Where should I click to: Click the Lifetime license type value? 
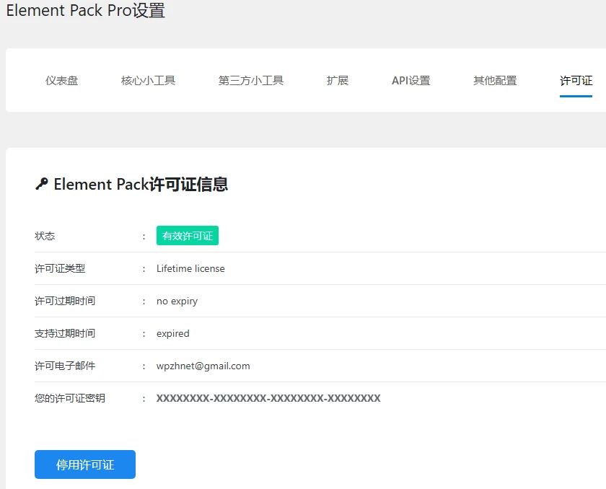[x=190, y=268]
